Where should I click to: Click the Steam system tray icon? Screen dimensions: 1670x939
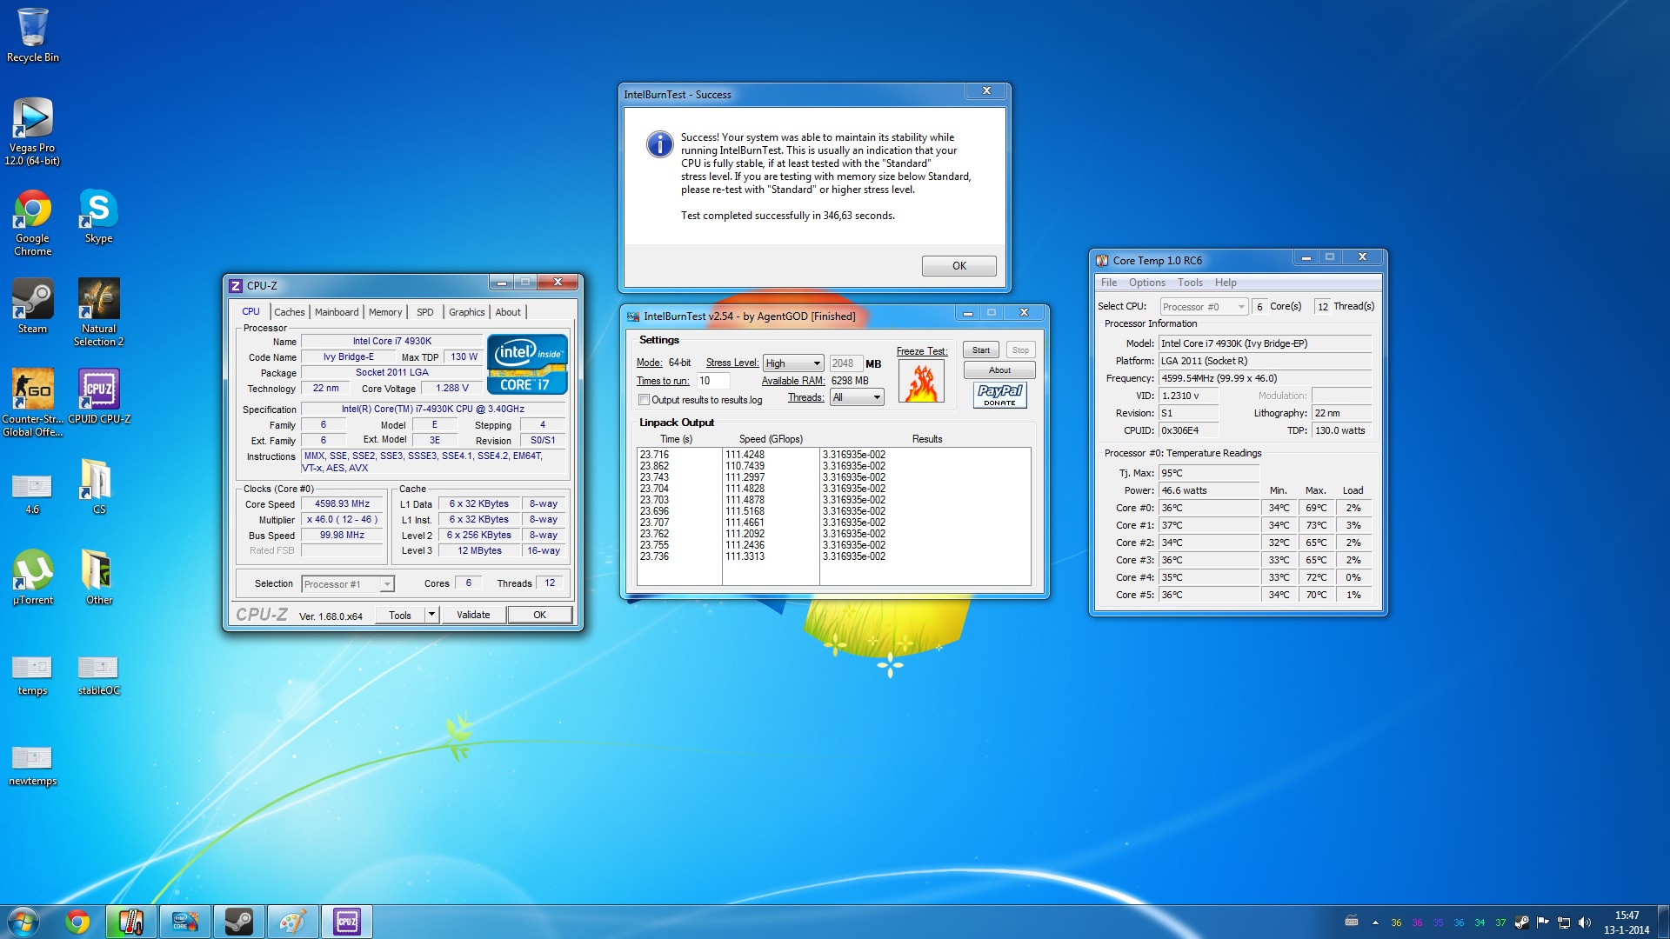tap(1522, 922)
